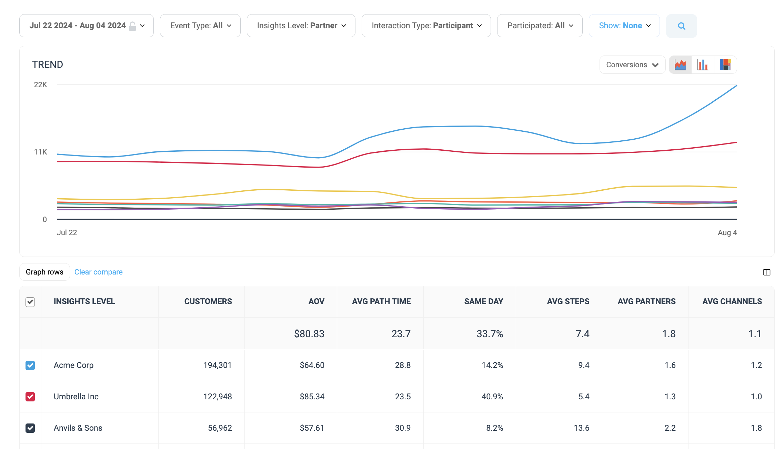Click the 40.9% same day cell
Screen dimensions: 784x449
click(492, 397)
